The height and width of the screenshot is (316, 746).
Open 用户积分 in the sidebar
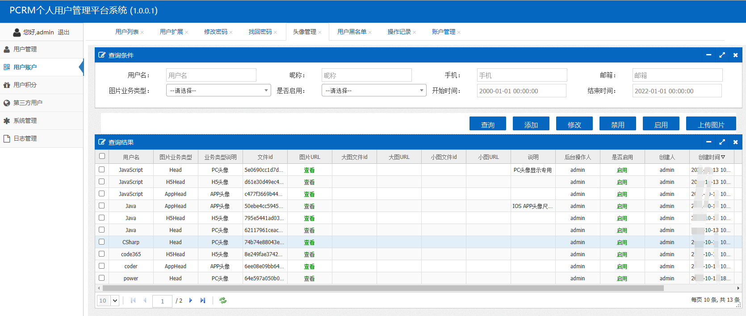click(25, 85)
